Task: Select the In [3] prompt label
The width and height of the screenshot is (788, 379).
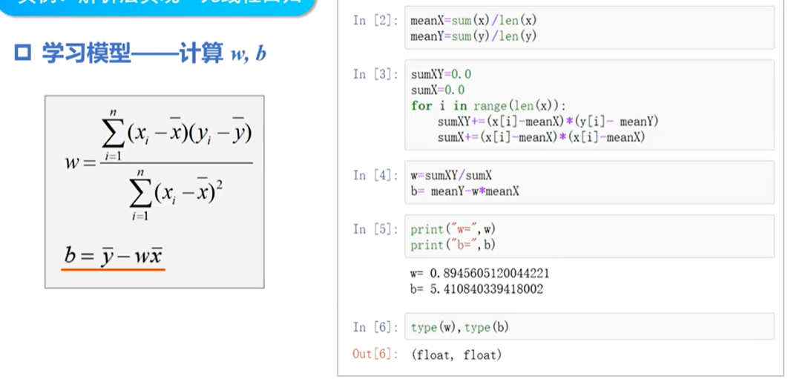Action: tap(375, 74)
